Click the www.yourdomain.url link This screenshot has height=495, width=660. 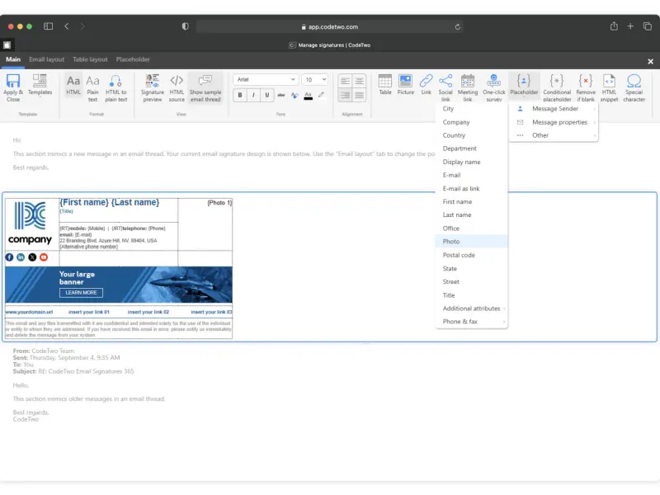[30, 313]
